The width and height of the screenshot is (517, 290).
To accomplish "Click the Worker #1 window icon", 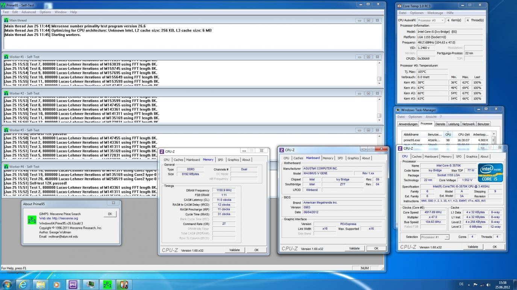I will 6,57.
